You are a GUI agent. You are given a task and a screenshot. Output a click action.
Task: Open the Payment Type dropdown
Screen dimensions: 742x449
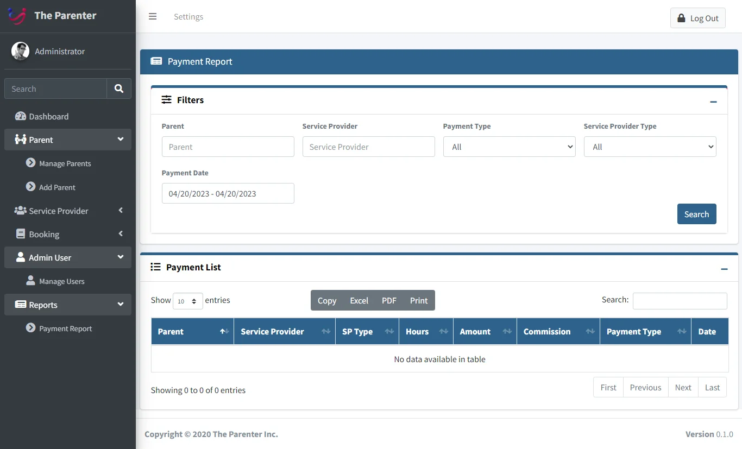coord(509,147)
